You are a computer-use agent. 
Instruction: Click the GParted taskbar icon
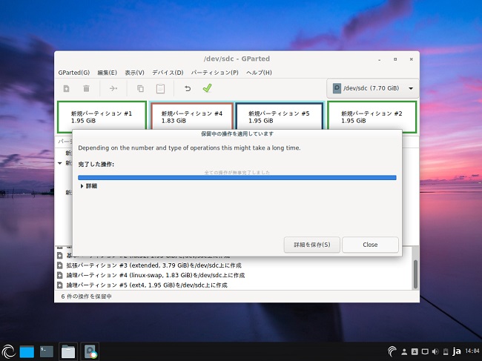[90, 351]
